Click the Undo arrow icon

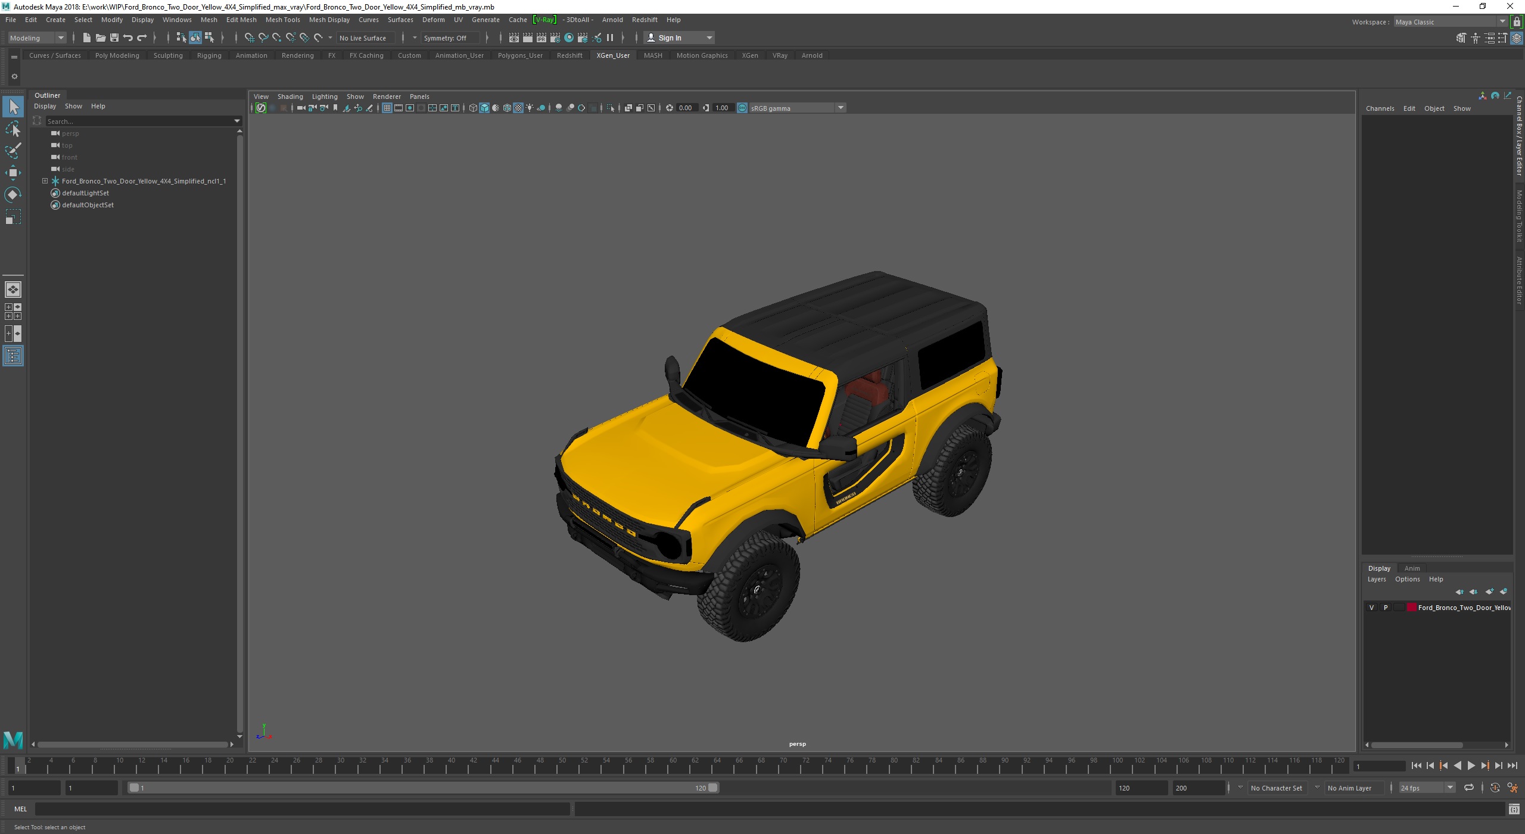tap(127, 38)
